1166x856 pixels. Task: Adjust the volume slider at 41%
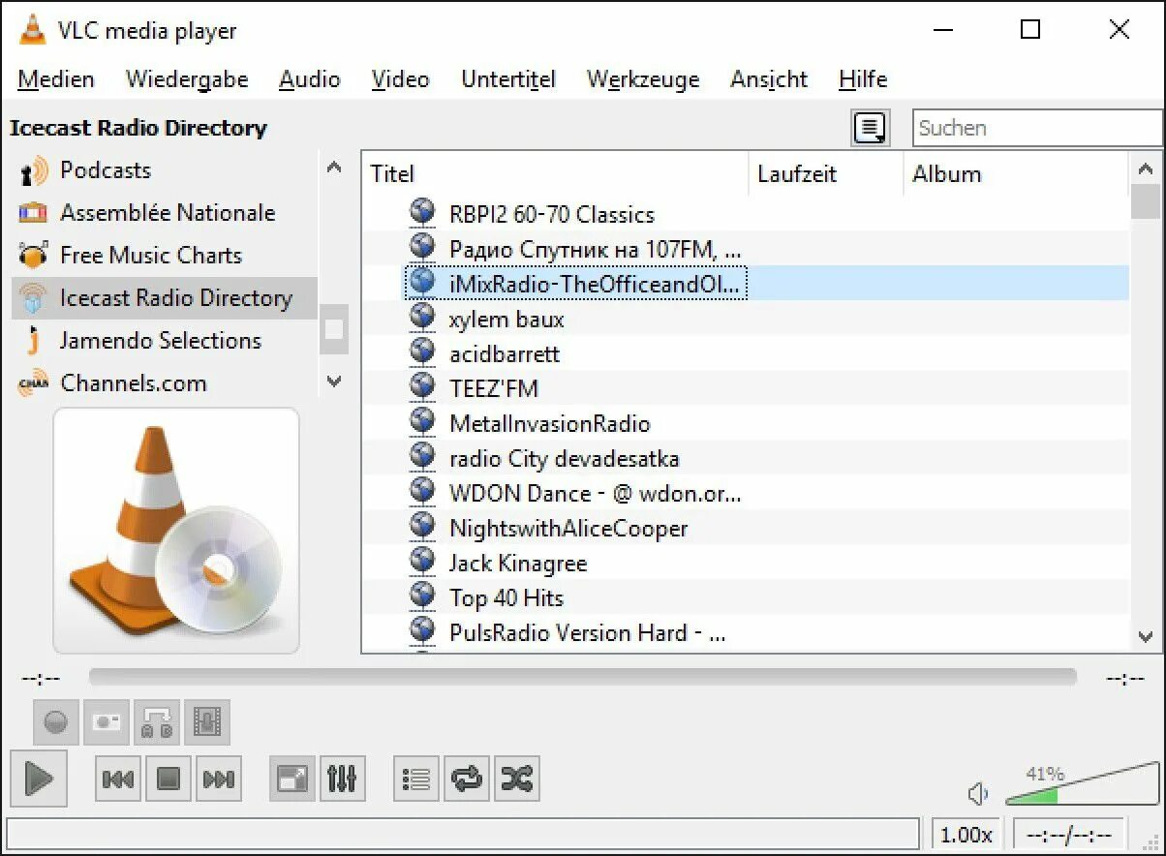(1082, 785)
